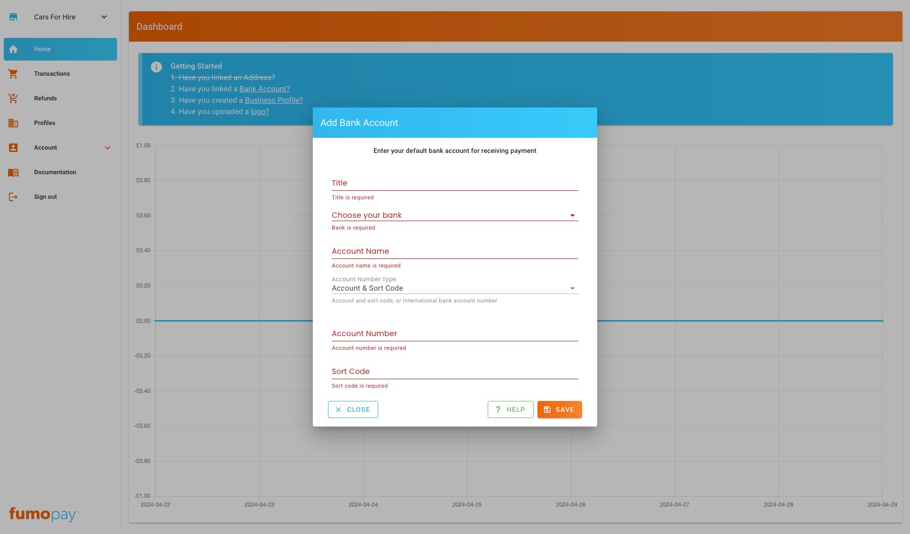The height and width of the screenshot is (534, 910).
Task: Click the Account Number input field
Action: [455, 333]
